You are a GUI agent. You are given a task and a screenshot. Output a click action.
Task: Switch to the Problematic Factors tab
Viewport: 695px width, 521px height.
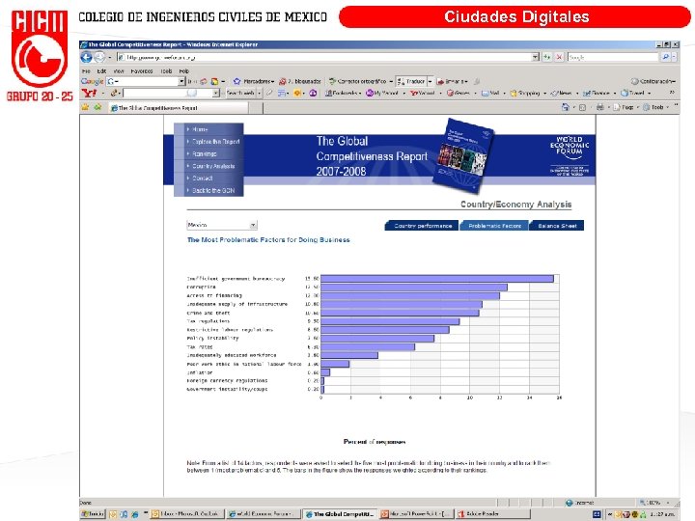494,226
